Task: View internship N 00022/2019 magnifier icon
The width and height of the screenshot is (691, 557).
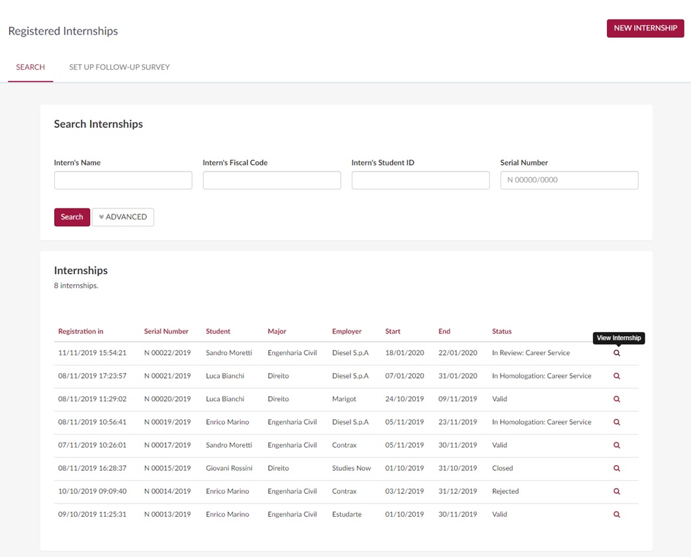Action: tap(617, 353)
